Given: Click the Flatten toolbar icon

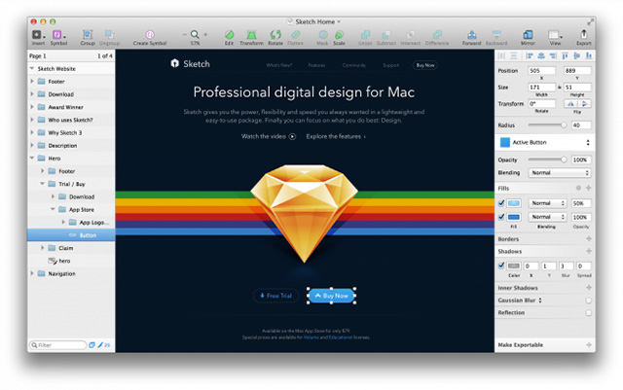Looking at the screenshot, I should coord(295,35).
